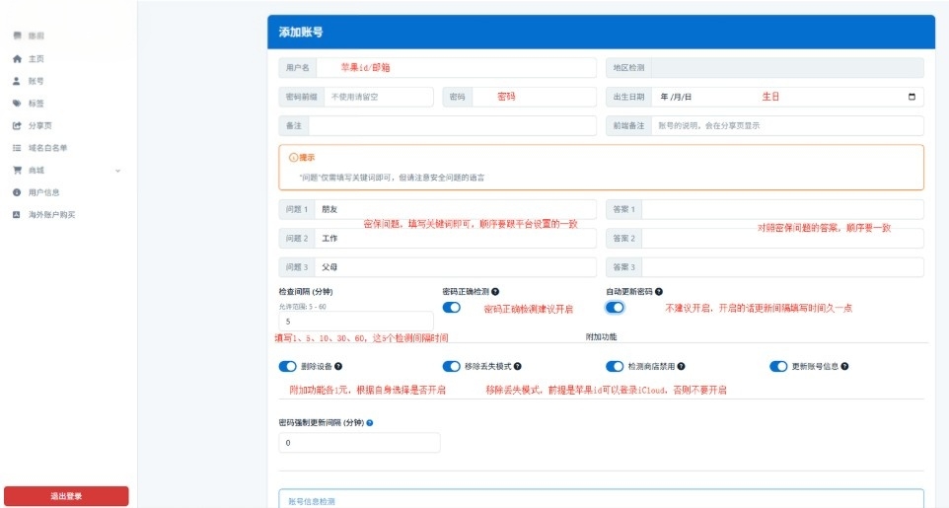Focus the 前端备注 input field
The width and height of the screenshot is (949, 508).
787,126
